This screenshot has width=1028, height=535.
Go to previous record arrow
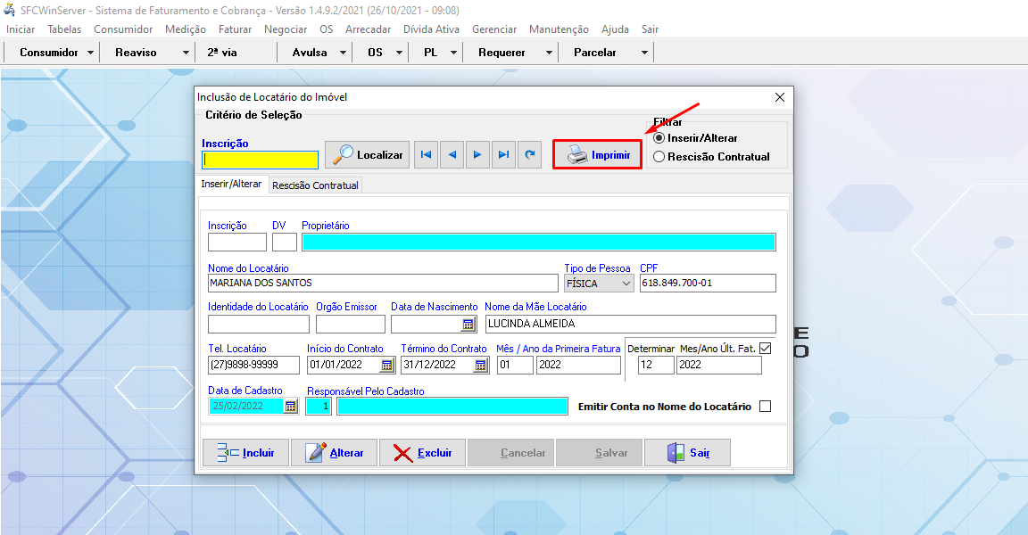(452, 155)
